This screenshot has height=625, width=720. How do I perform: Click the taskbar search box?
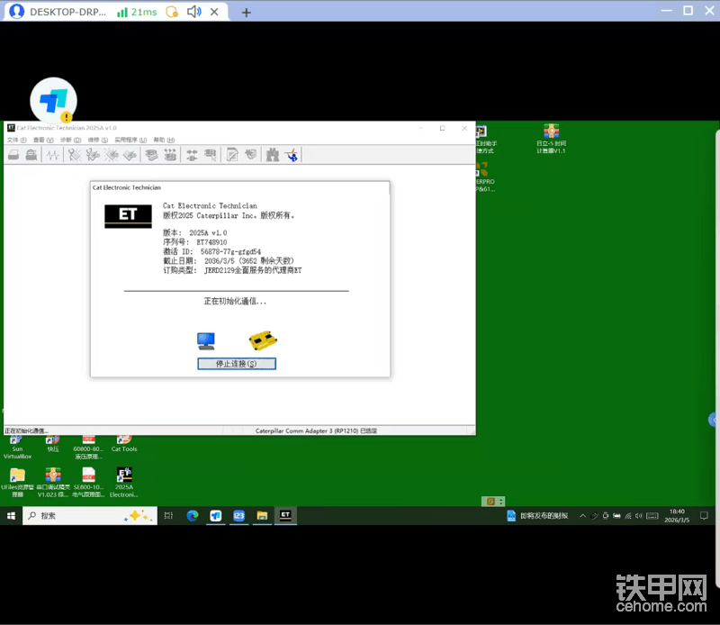click(x=90, y=516)
